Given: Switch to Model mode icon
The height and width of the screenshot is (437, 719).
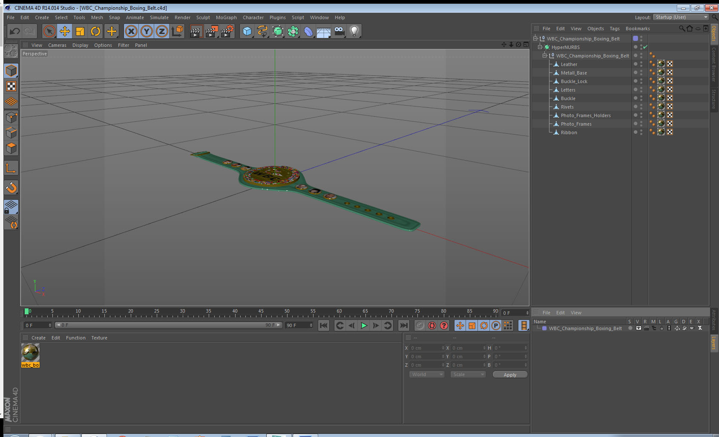Looking at the screenshot, I should click(x=12, y=71).
